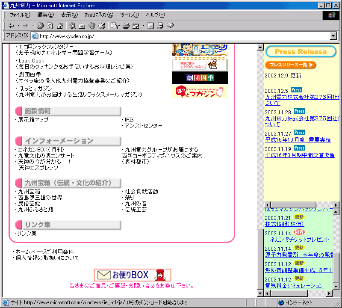
Task: Expand the Mail button dropdown arrow
Action: click(x=119, y=26)
